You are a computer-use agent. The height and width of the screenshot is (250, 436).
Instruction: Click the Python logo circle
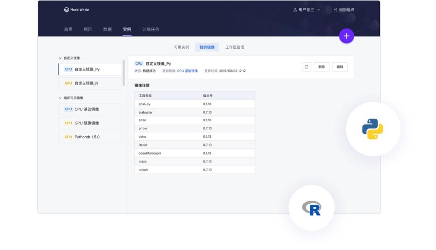(373, 129)
